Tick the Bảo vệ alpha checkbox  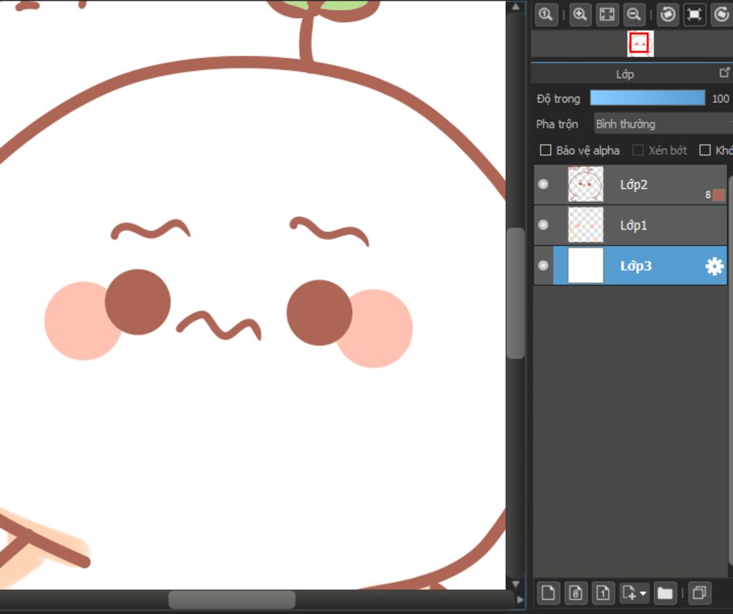[545, 150]
